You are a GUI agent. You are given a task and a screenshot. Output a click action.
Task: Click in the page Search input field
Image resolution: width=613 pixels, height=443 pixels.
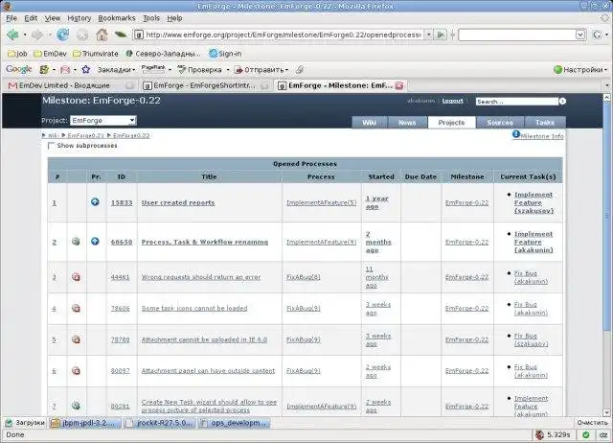pyautogui.click(x=517, y=102)
